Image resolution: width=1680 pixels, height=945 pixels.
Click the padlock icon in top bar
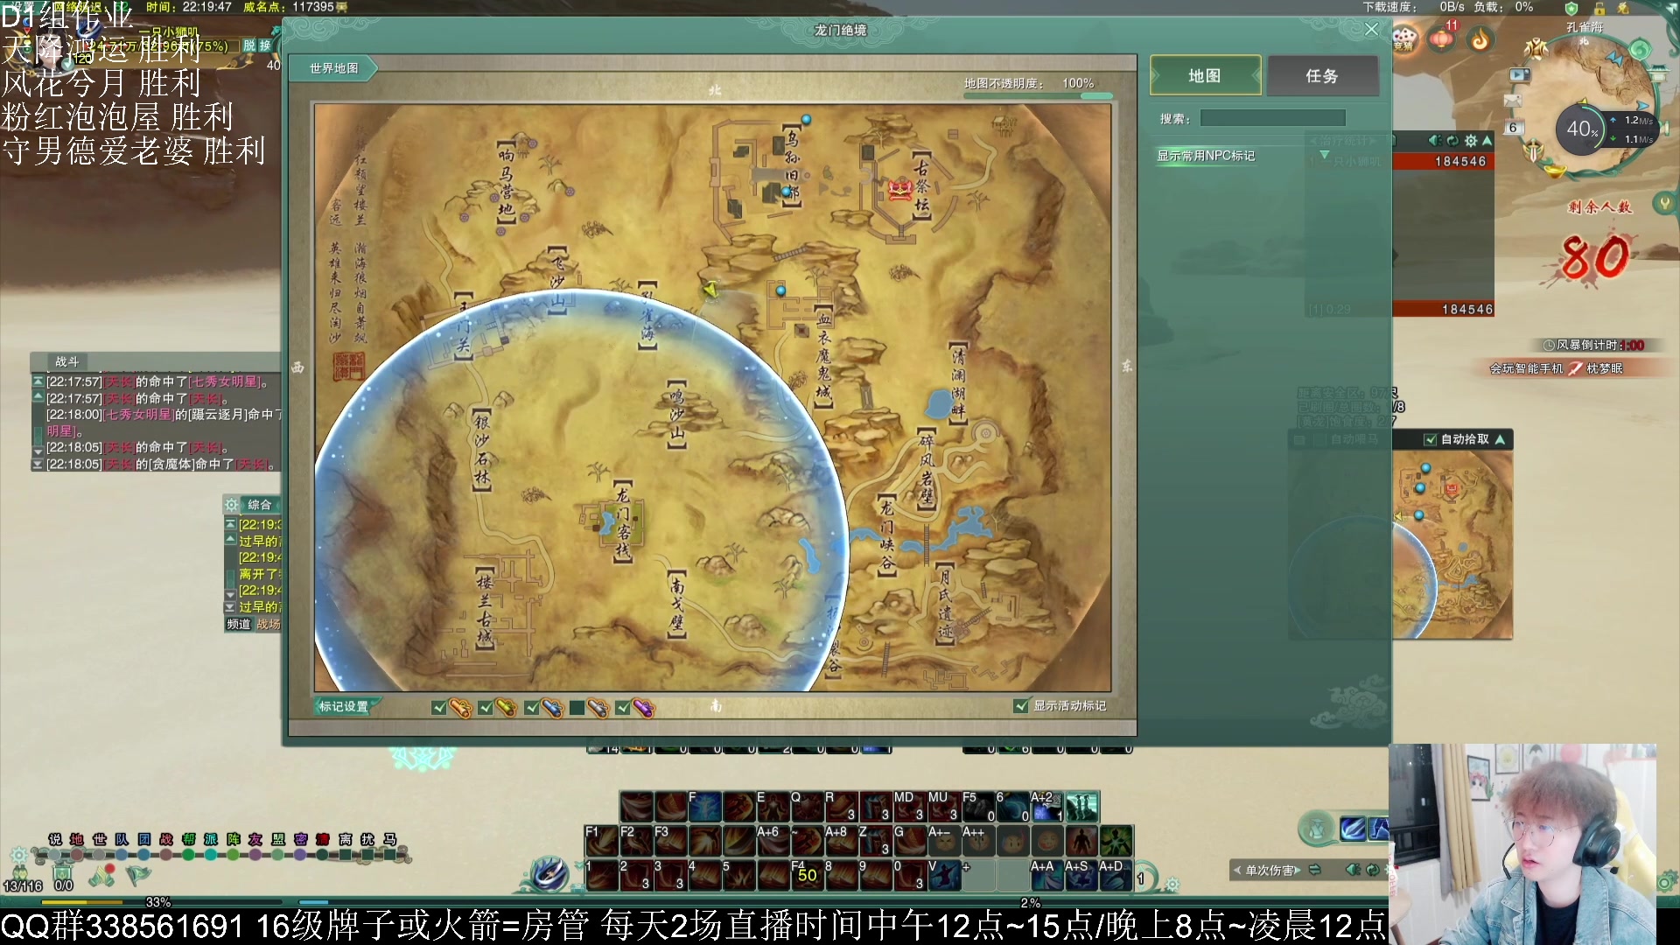pos(1599,8)
